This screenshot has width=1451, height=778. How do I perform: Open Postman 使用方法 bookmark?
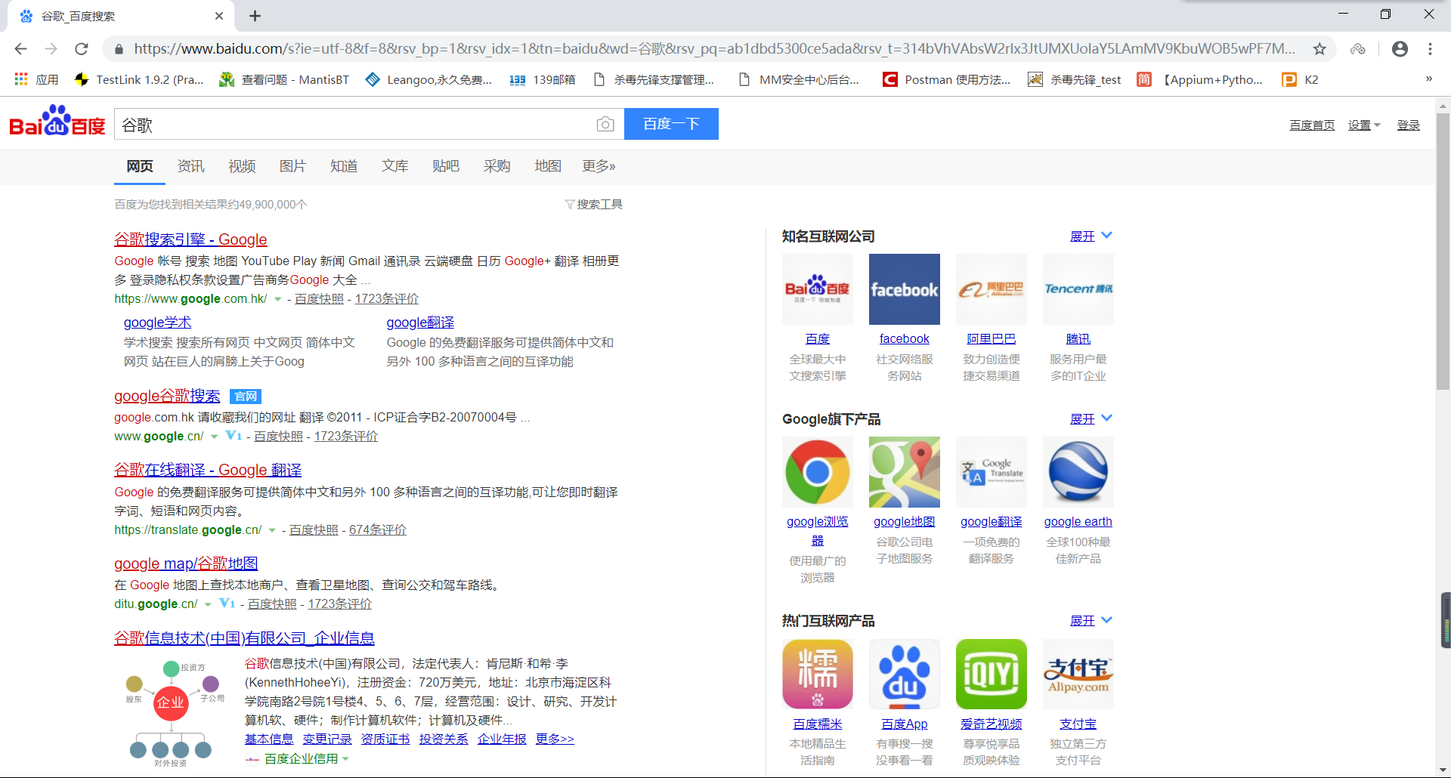pos(946,79)
